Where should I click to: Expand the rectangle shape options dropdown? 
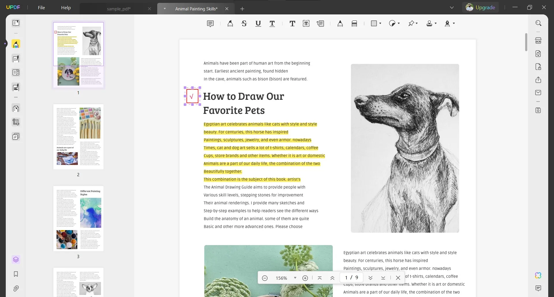(380, 23)
